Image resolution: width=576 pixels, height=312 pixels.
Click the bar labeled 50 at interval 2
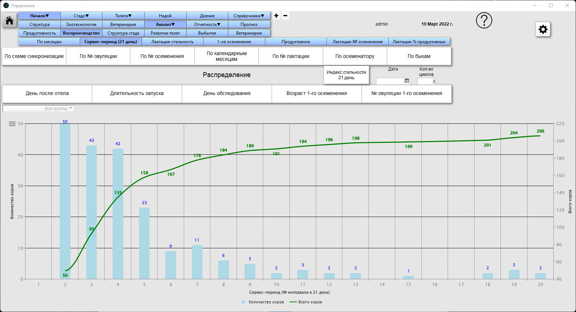(65, 201)
